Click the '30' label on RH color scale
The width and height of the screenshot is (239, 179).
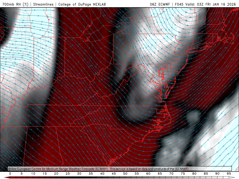pos(79,174)
